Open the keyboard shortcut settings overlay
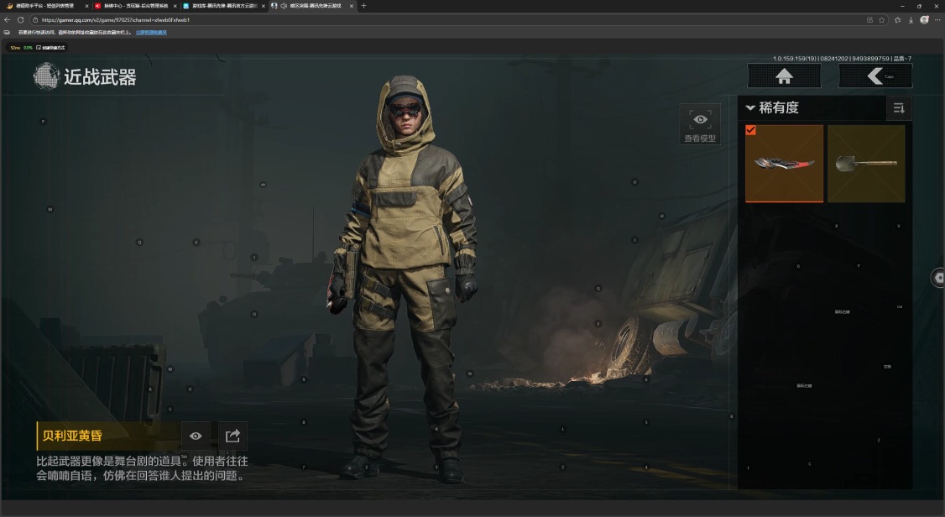 (50, 48)
